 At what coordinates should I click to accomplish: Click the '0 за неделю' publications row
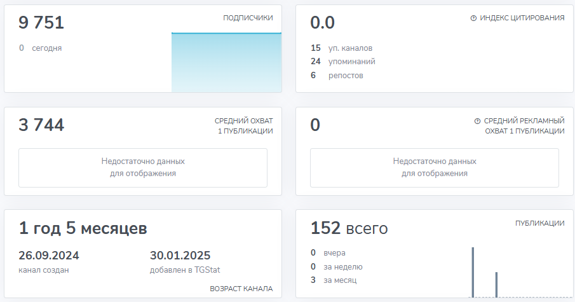click(x=336, y=267)
